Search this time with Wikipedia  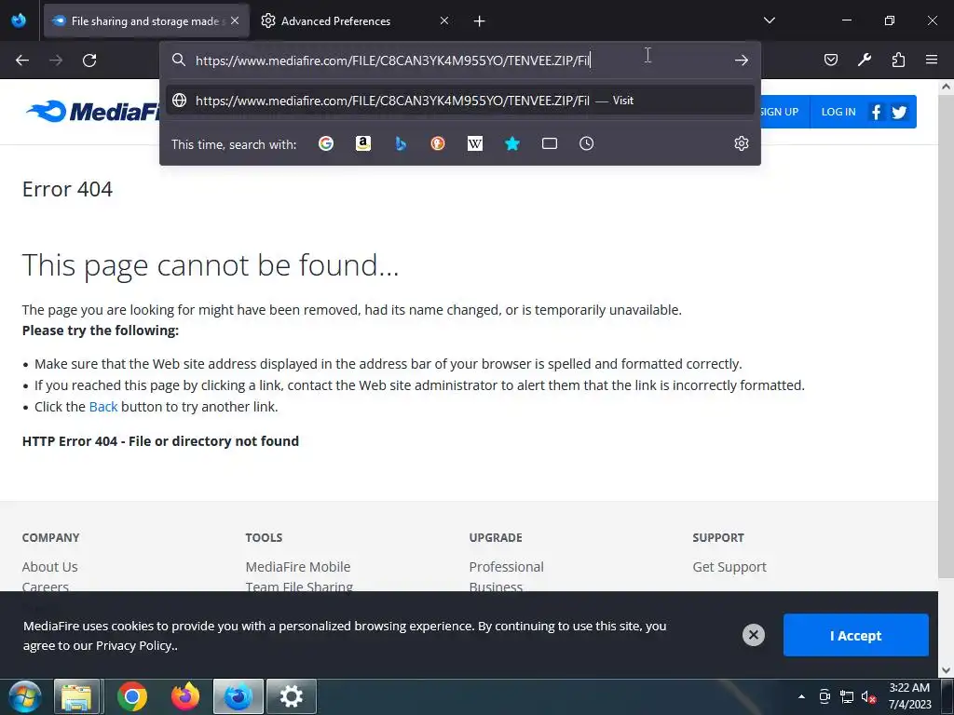(475, 143)
